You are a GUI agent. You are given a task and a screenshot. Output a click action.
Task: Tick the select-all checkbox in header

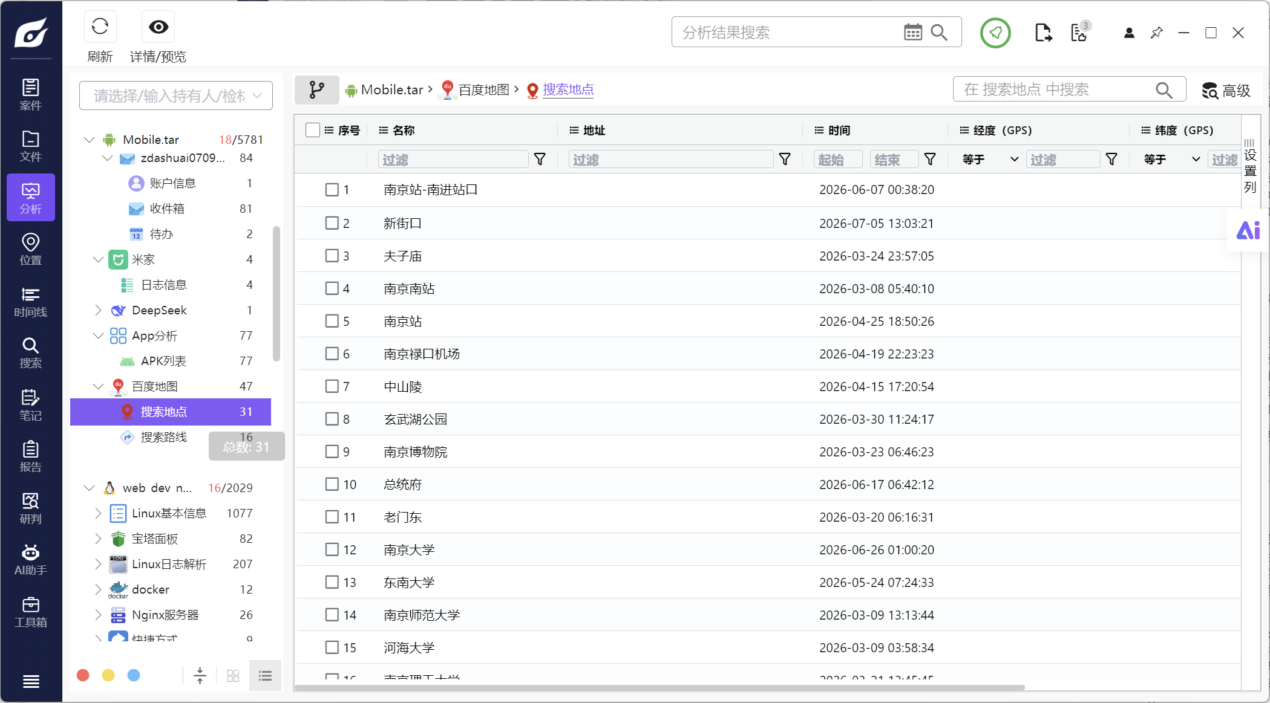click(x=313, y=130)
